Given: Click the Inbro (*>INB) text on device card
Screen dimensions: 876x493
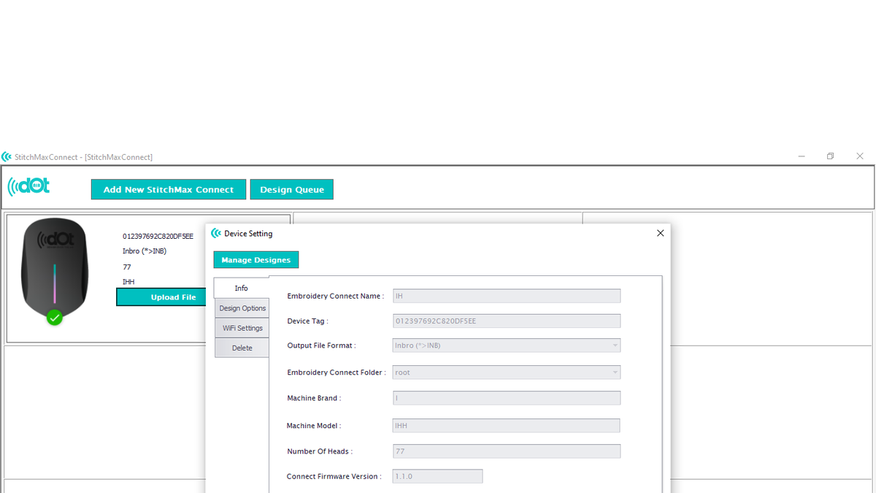Looking at the screenshot, I should tap(145, 251).
